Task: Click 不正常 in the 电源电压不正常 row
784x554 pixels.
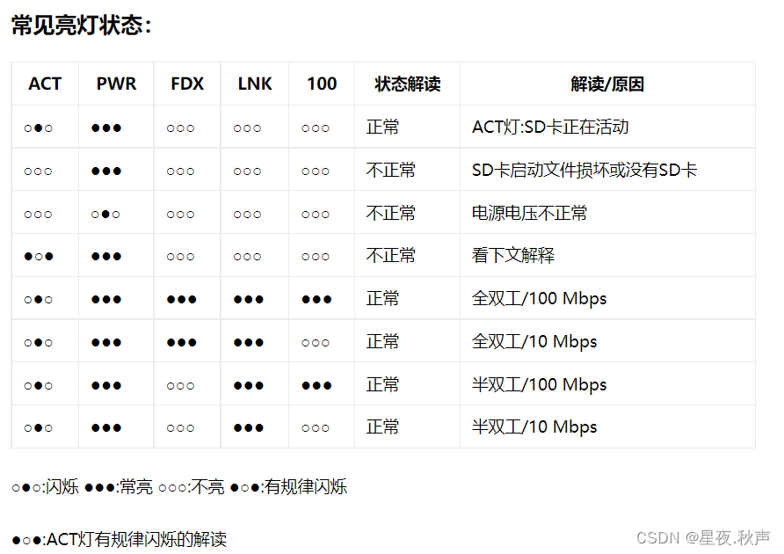Action: pyautogui.click(x=390, y=213)
